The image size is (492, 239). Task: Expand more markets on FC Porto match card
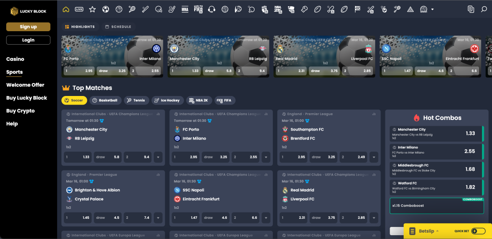click(x=266, y=157)
